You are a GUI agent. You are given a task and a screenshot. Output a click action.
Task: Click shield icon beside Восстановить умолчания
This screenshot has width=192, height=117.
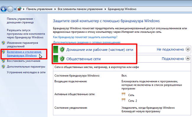point(4,61)
